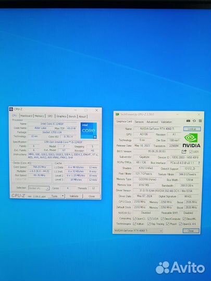Open the GPU-Z hamburger menu icon
The height and width of the screenshot is (281, 211).
(200, 121)
